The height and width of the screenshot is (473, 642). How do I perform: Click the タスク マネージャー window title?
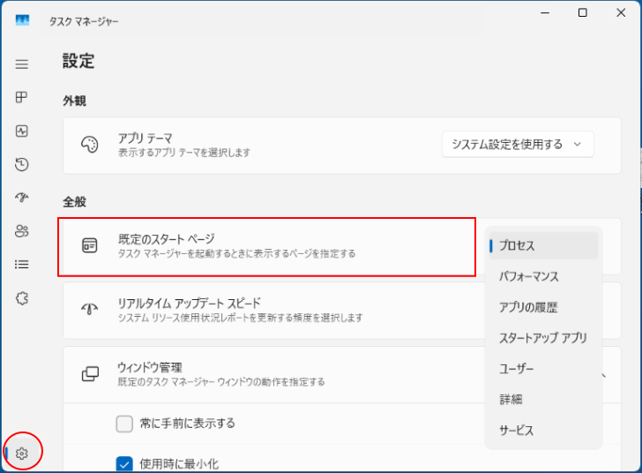tap(84, 21)
